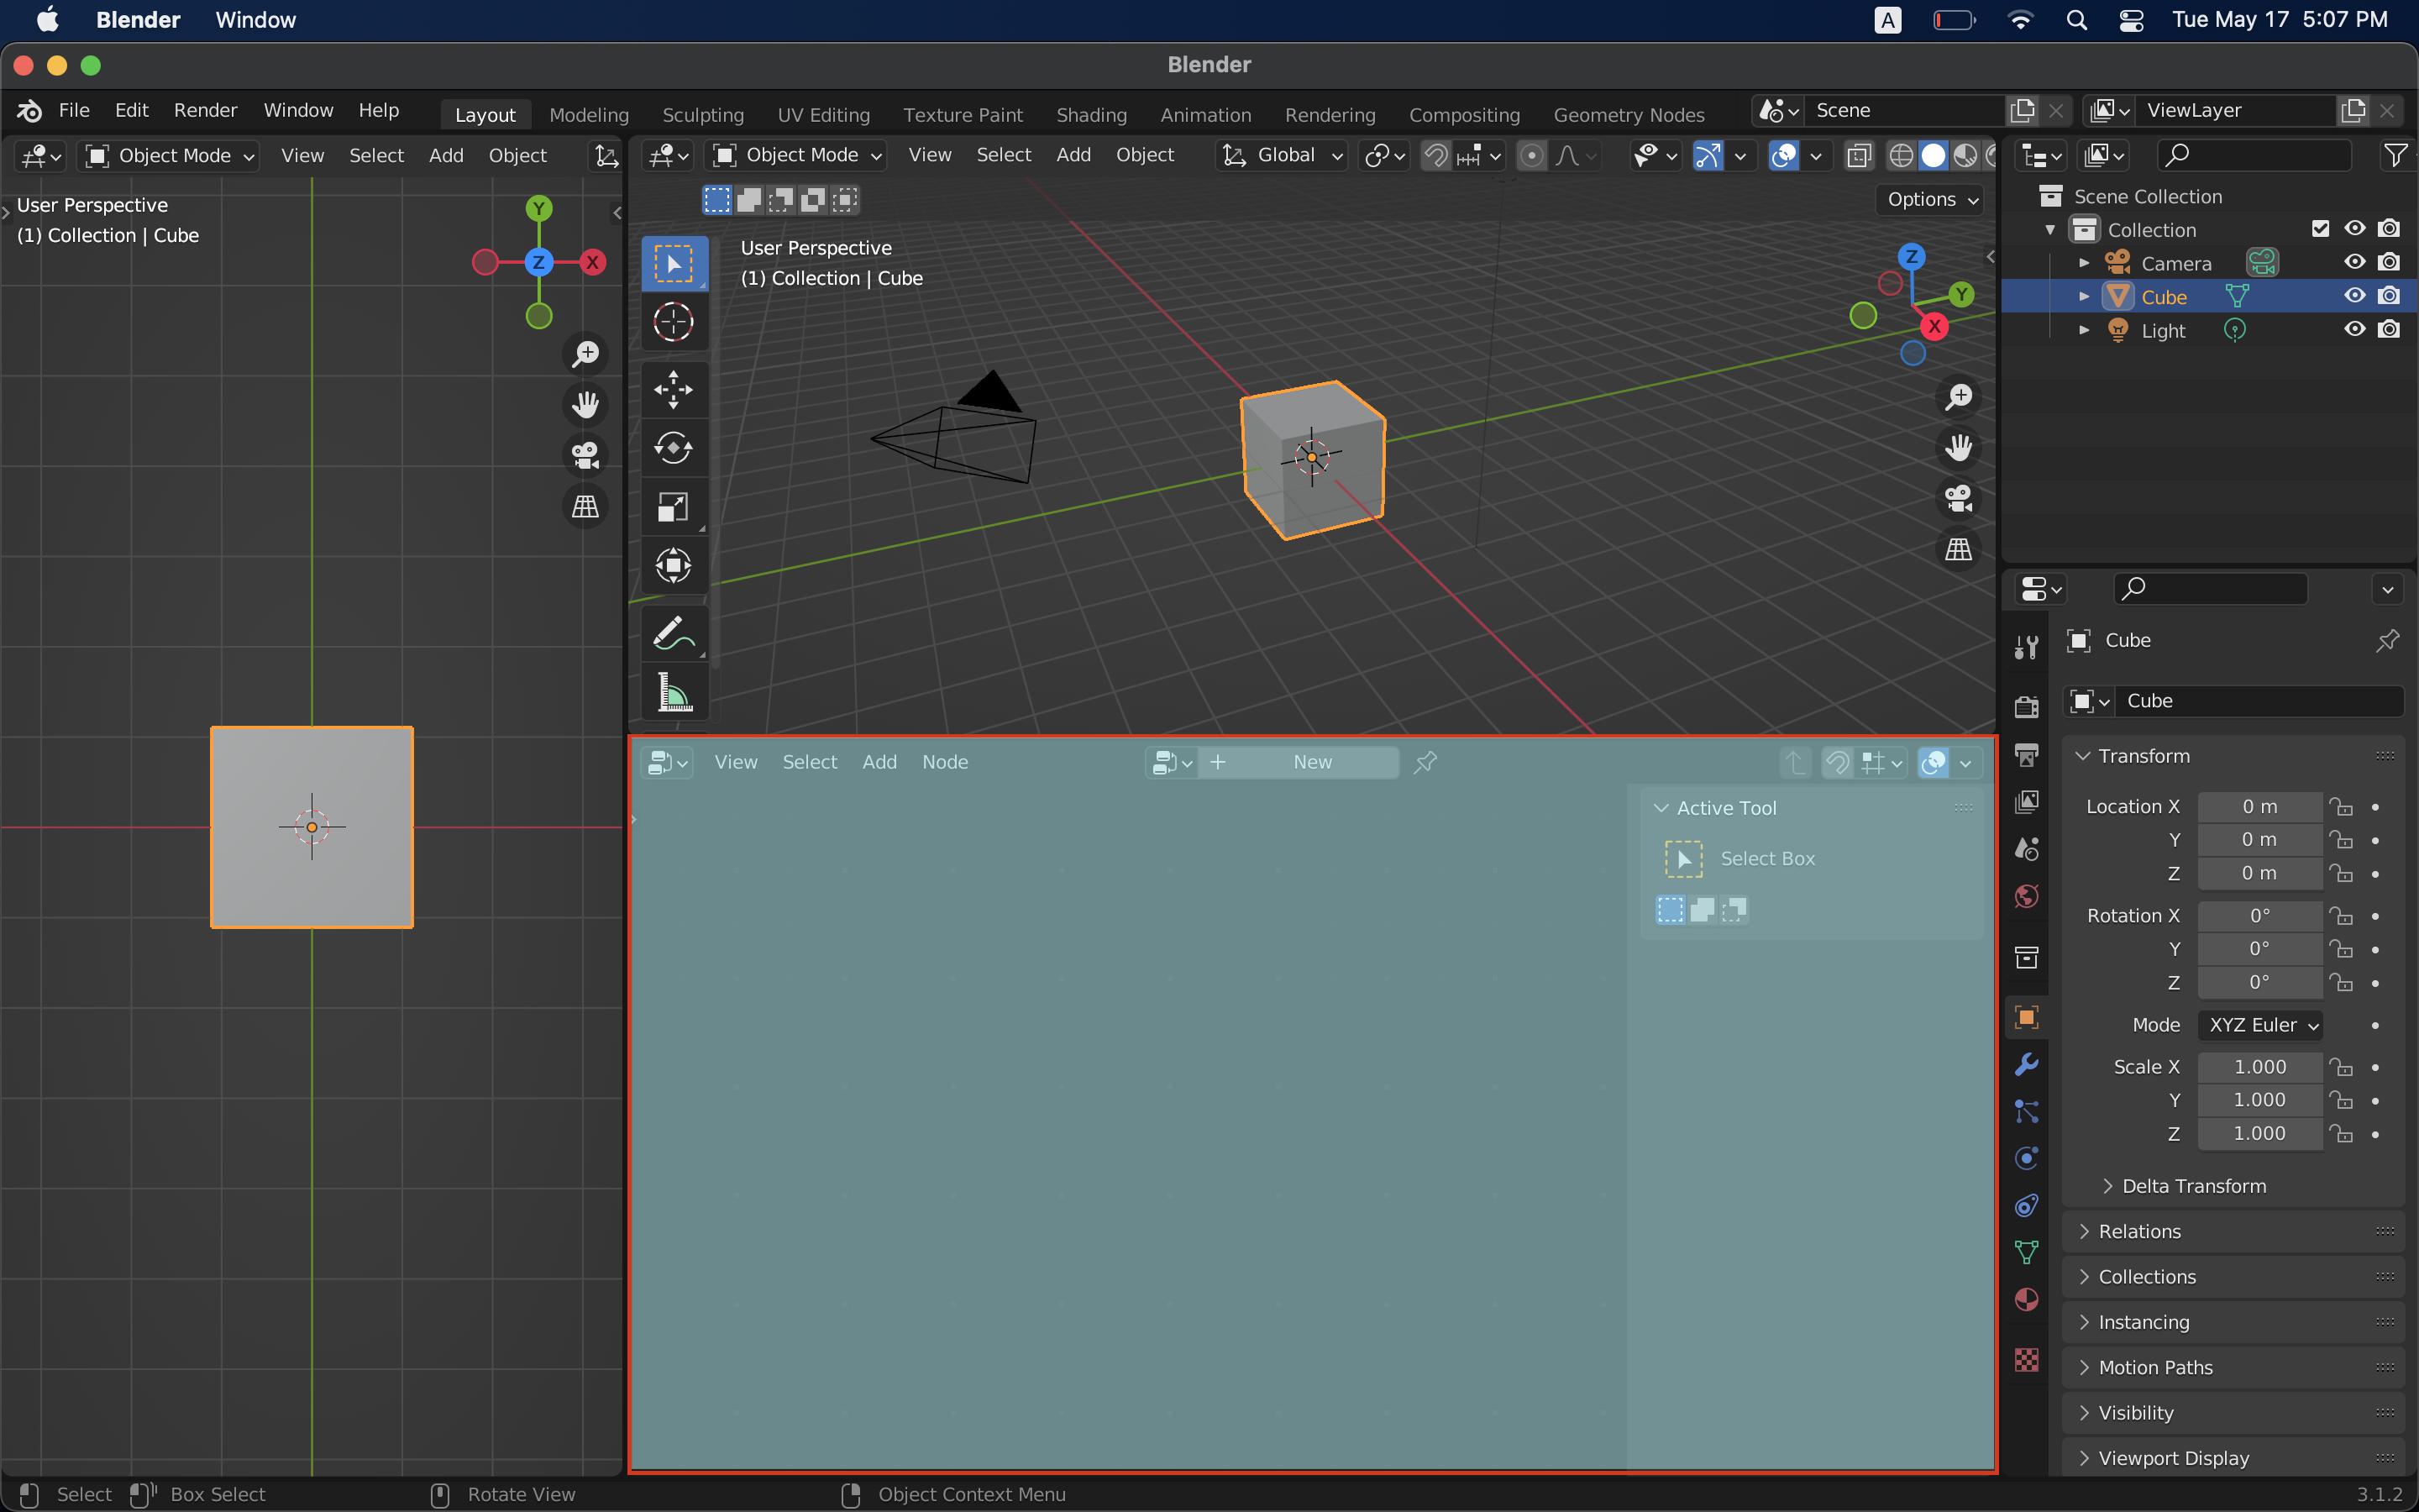Open the XYZ Euler rotation mode dropdown
Viewport: 2419px width, 1512px height.
(2261, 1025)
